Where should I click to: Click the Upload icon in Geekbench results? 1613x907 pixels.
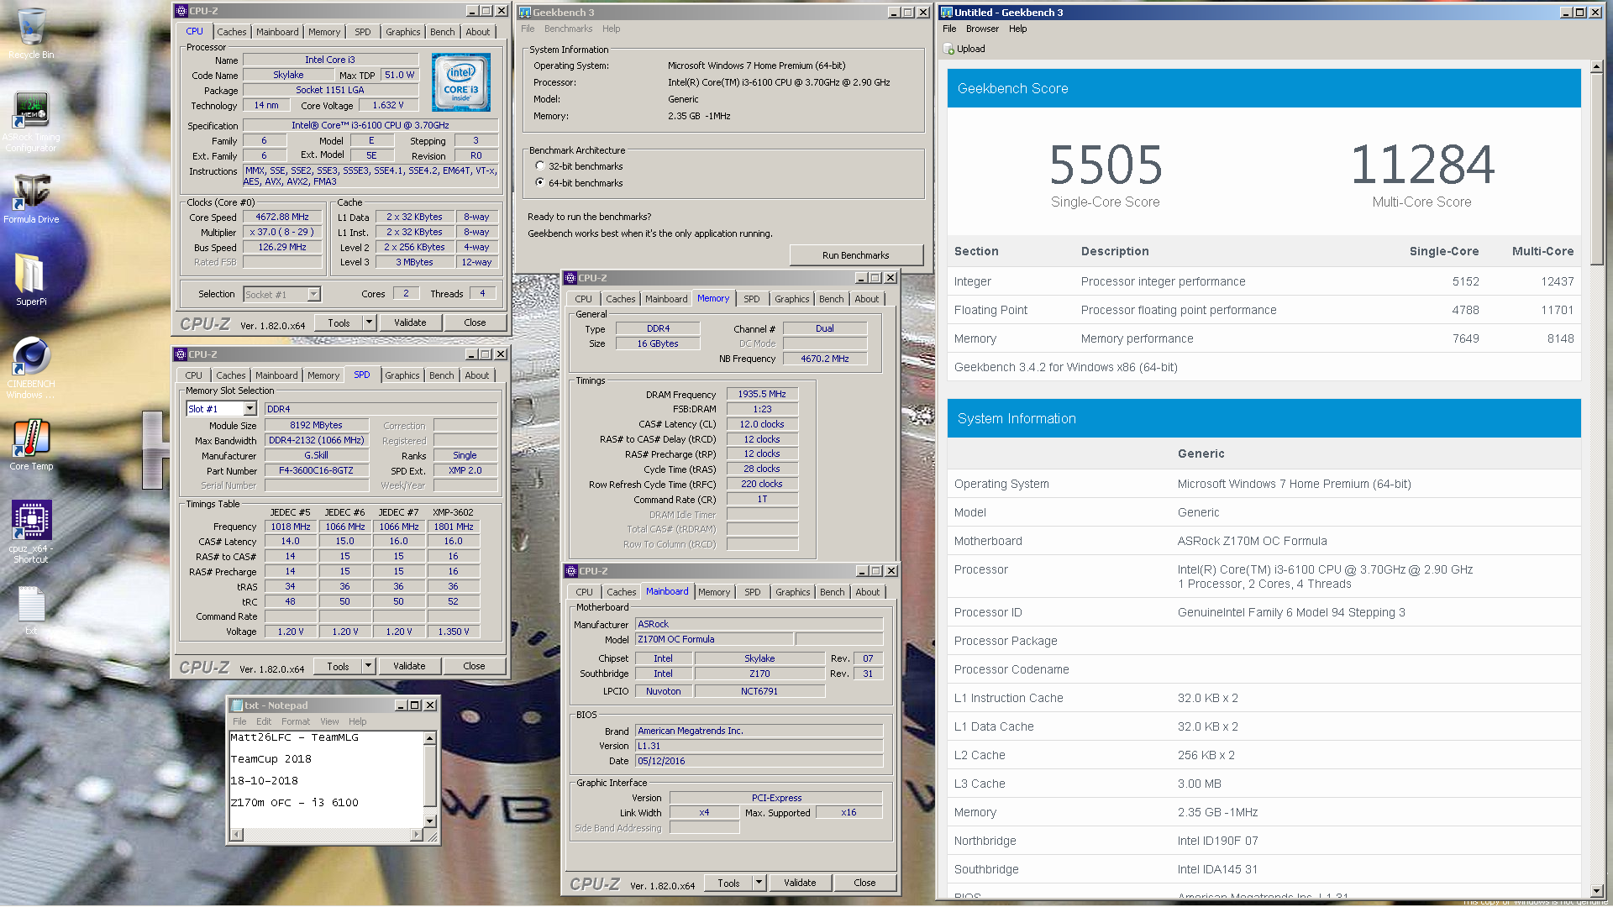[948, 49]
